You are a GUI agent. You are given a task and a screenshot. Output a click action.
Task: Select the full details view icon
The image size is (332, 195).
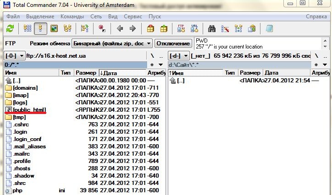point(40,28)
